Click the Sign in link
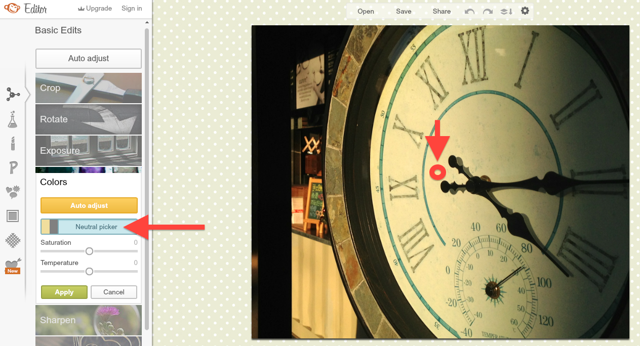The width and height of the screenshot is (640, 346). pos(132,9)
